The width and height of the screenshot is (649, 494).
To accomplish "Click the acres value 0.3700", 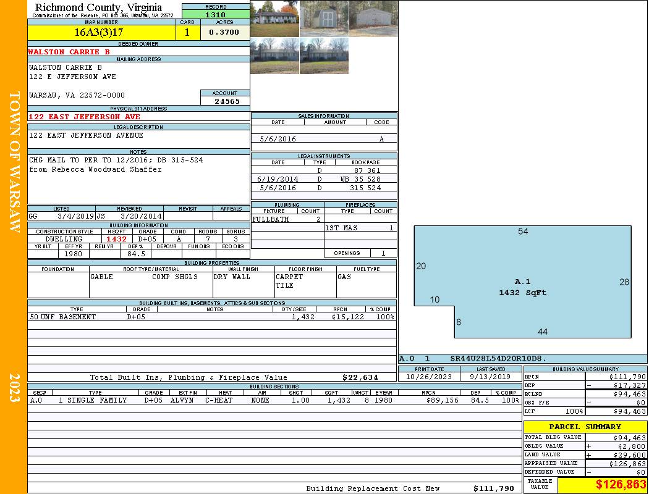I will [224, 33].
